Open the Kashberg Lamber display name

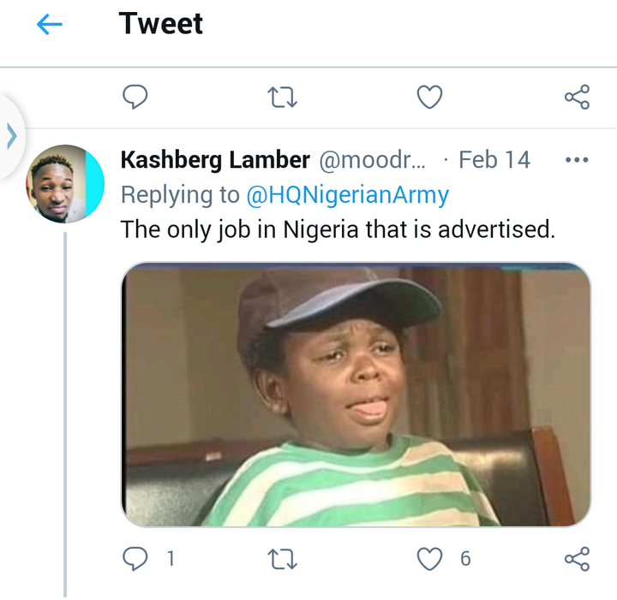[x=215, y=160]
